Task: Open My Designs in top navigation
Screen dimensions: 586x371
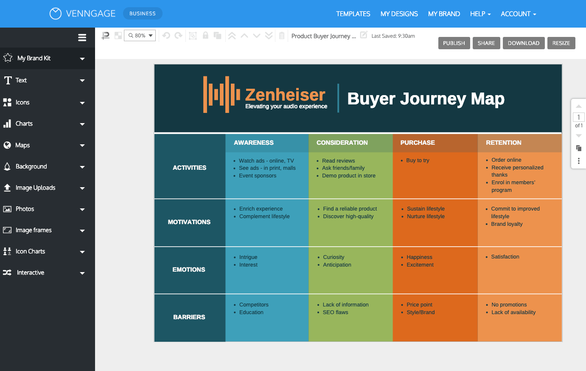Action: [399, 14]
